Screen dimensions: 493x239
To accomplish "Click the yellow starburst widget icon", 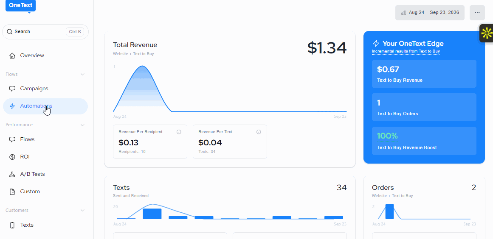I will coord(486,33).
